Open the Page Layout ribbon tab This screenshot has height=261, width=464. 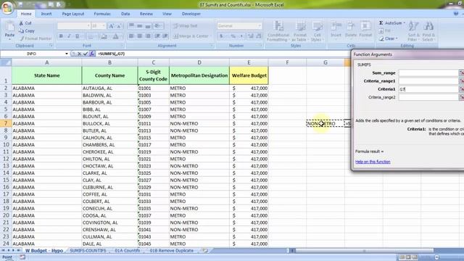73,14
